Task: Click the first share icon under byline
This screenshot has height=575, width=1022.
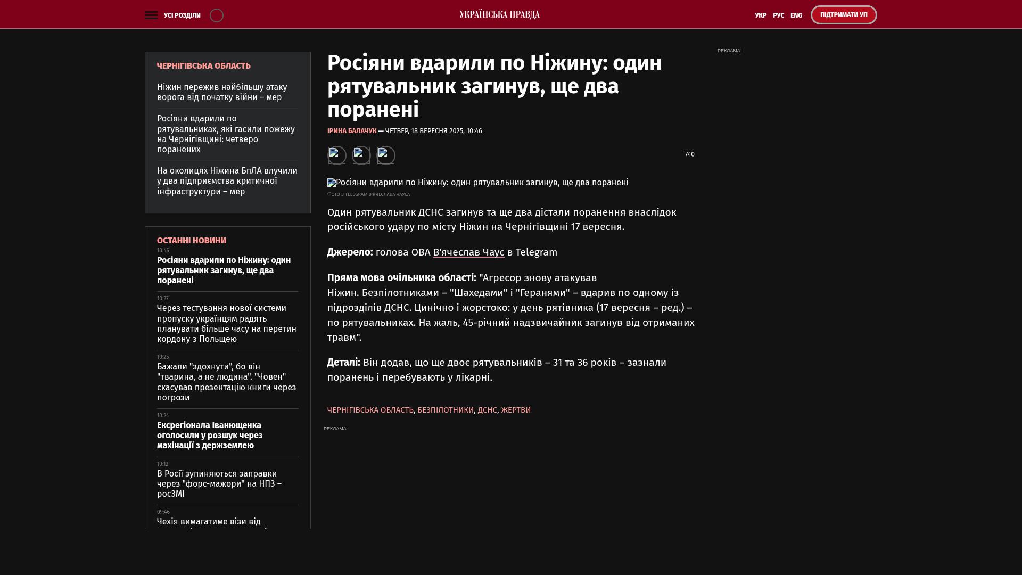Action: [336, 155]
